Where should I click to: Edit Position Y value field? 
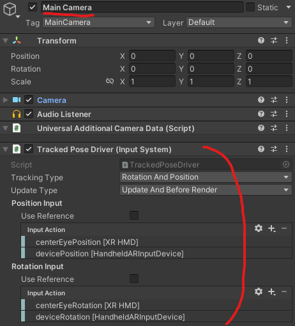click(211, 56)
